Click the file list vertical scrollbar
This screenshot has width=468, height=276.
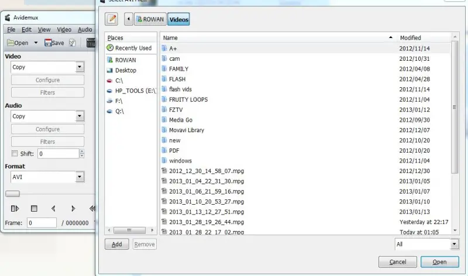click(x=455, y=108)
